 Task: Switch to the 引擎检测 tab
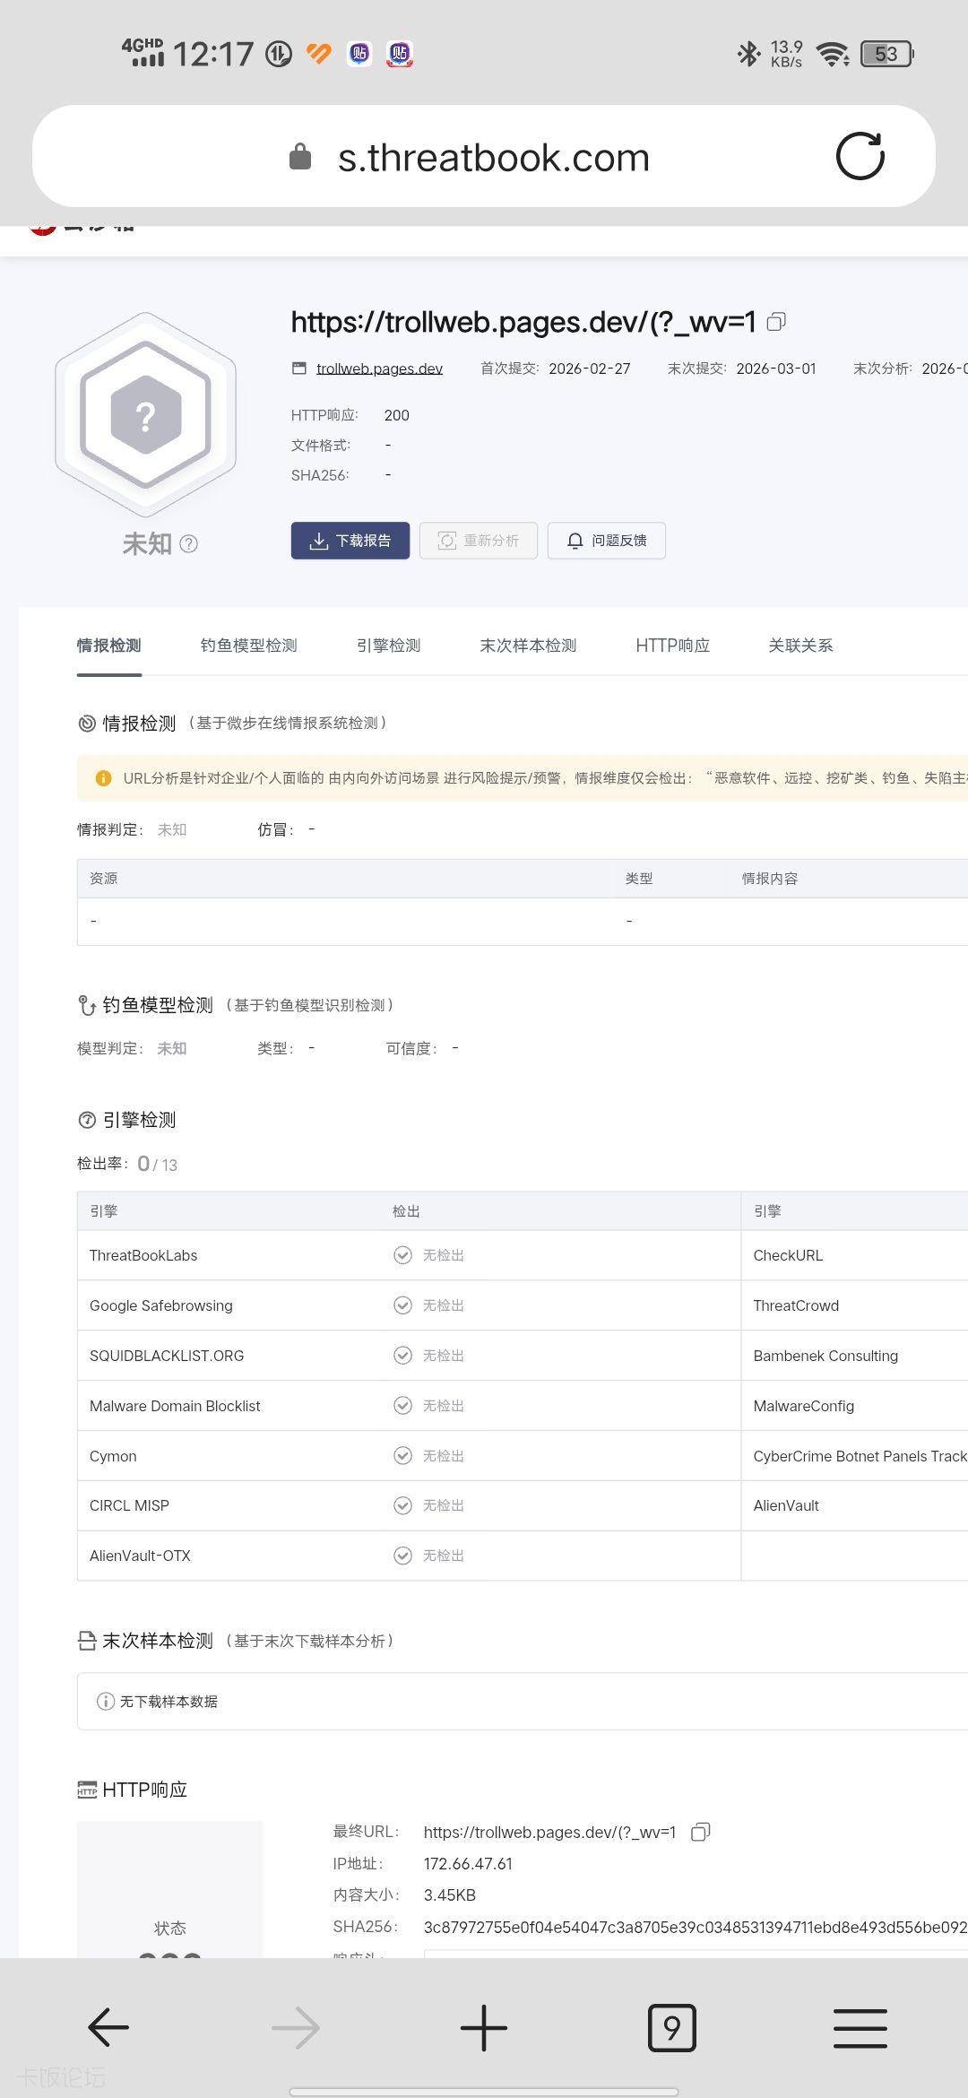click(x=388, y=646)
